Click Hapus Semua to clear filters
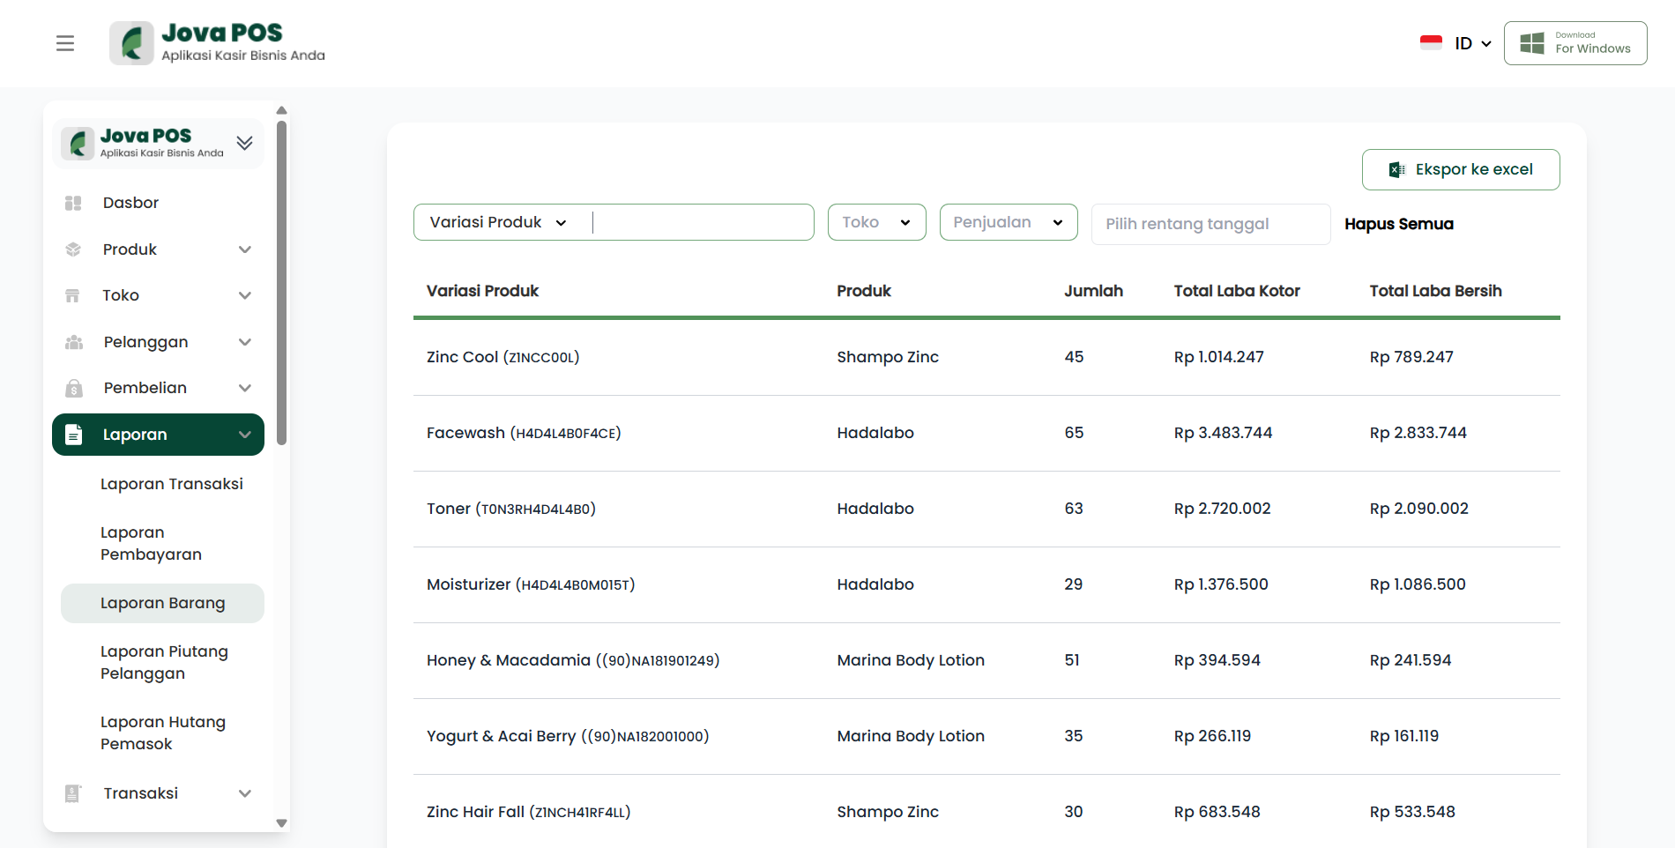This screenshot has width=1675, height=848. 1398,224
